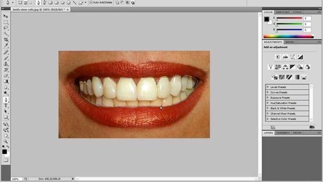The height and width of the screenshot is (182, 323).
Task: Pick the Freeform Pen tool in options bar
Action: pos(44,3)
